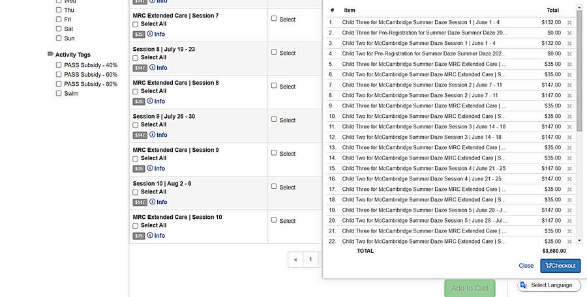Remove cart item 8 Child Two Session 2
587x297 pixels.
tap(569, 96)
